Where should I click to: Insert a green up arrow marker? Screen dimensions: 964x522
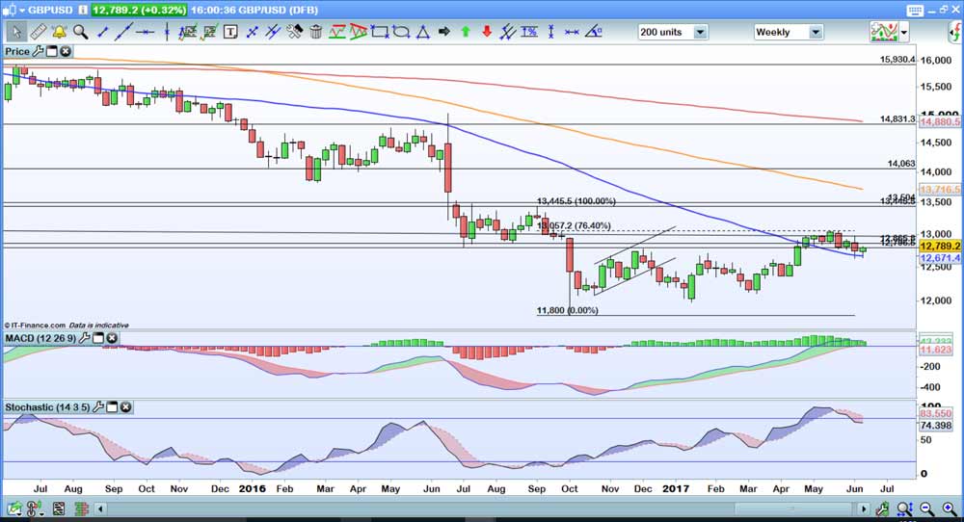(466, 32)
